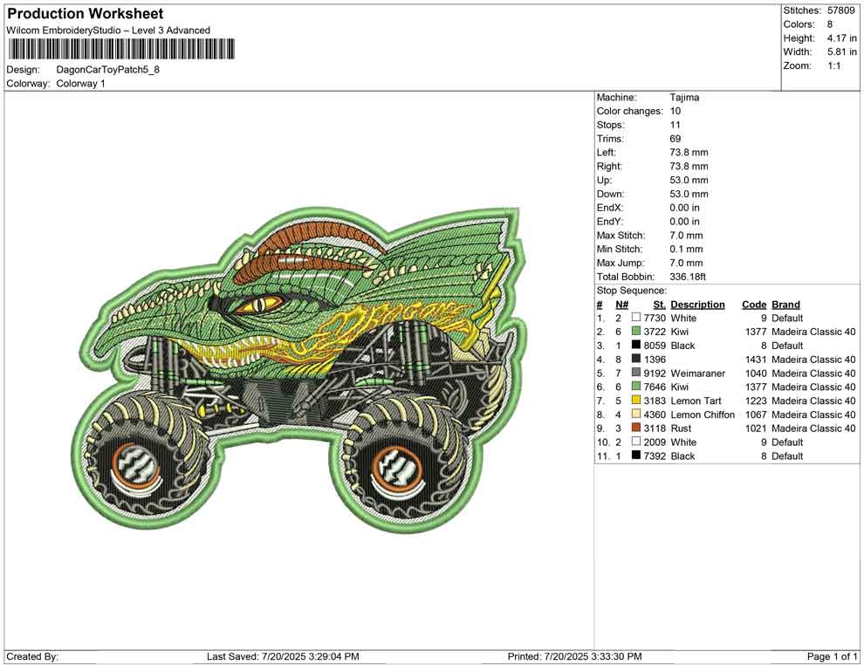Click the Zoom value 1:1

(x=833, y=65)
